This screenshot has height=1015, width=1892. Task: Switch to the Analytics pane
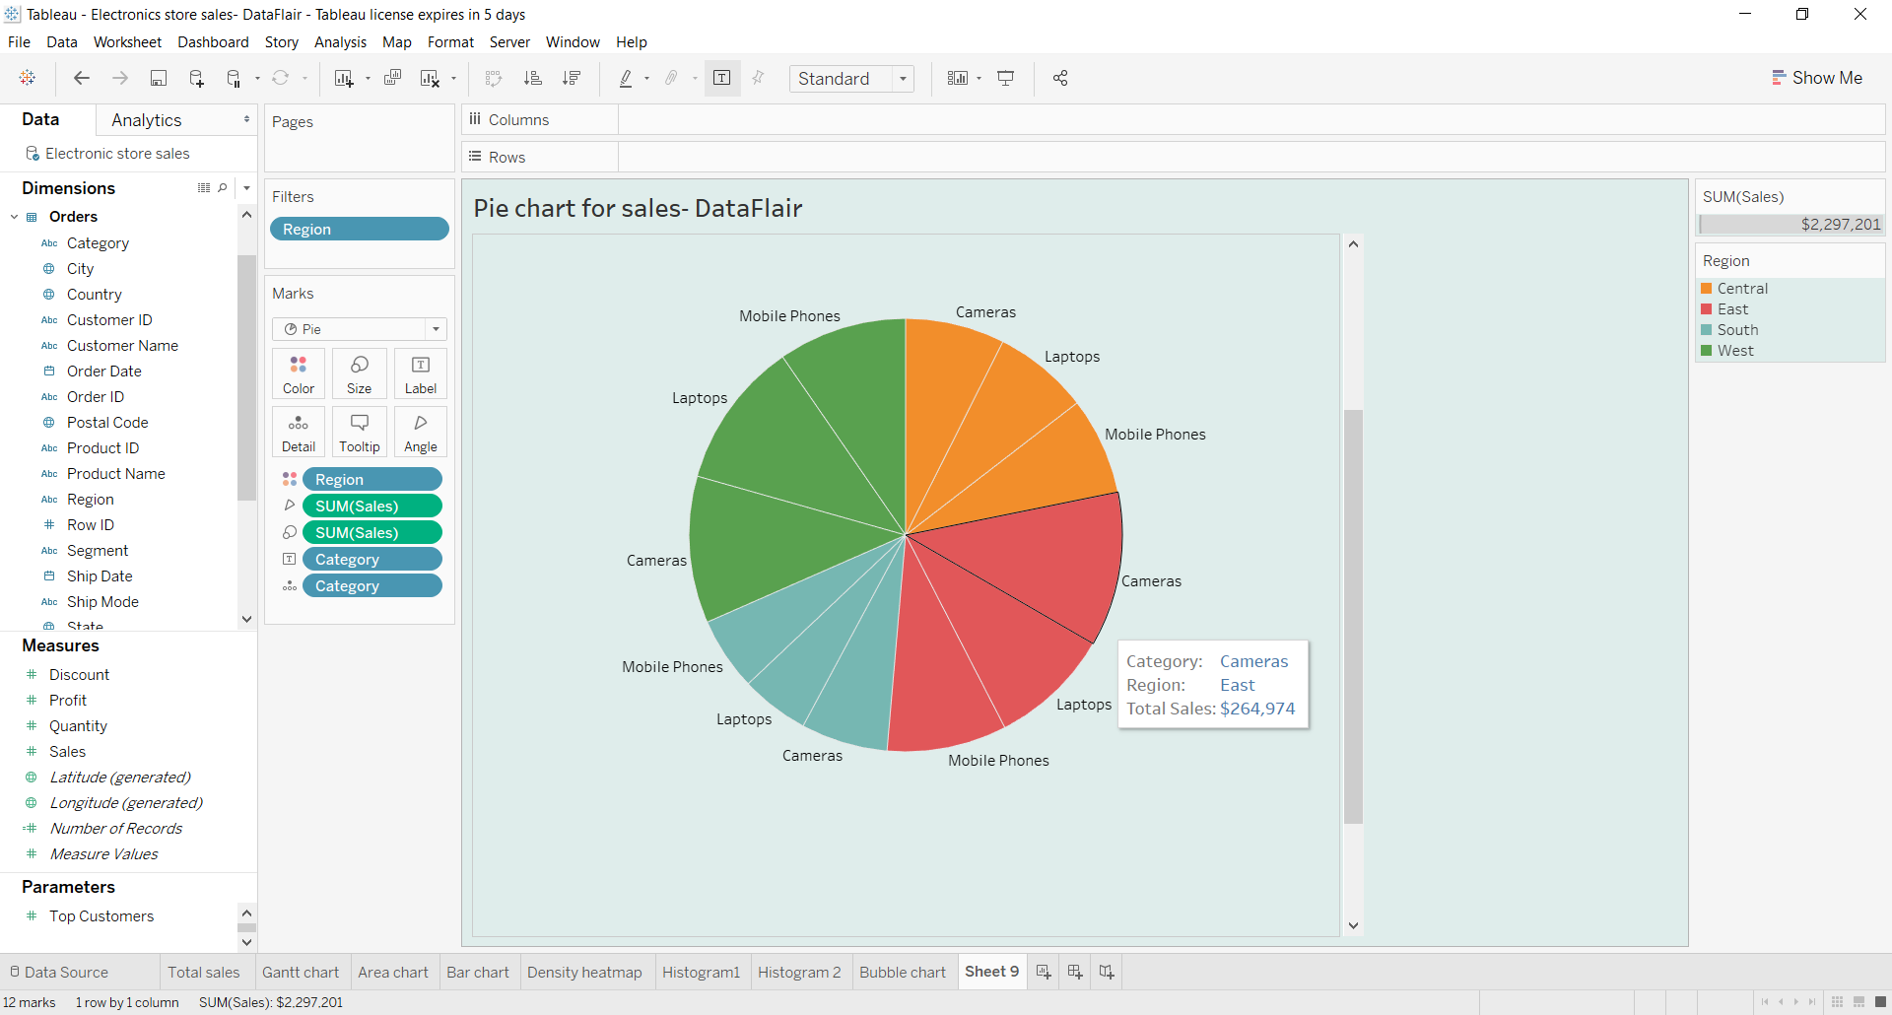click(146, 119)
